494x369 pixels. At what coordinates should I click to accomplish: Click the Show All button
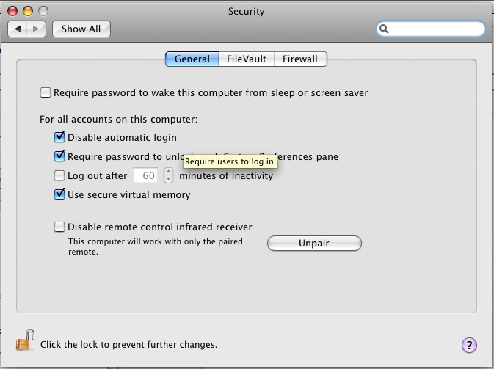[x=81, y=29]
